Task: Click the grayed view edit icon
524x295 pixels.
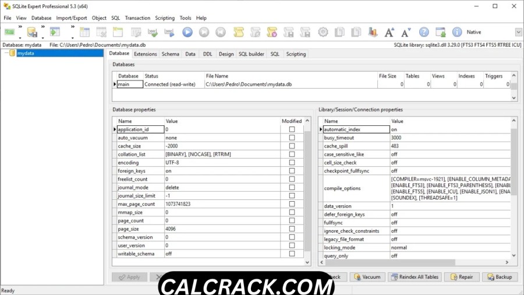Action: tap(136, 32)
